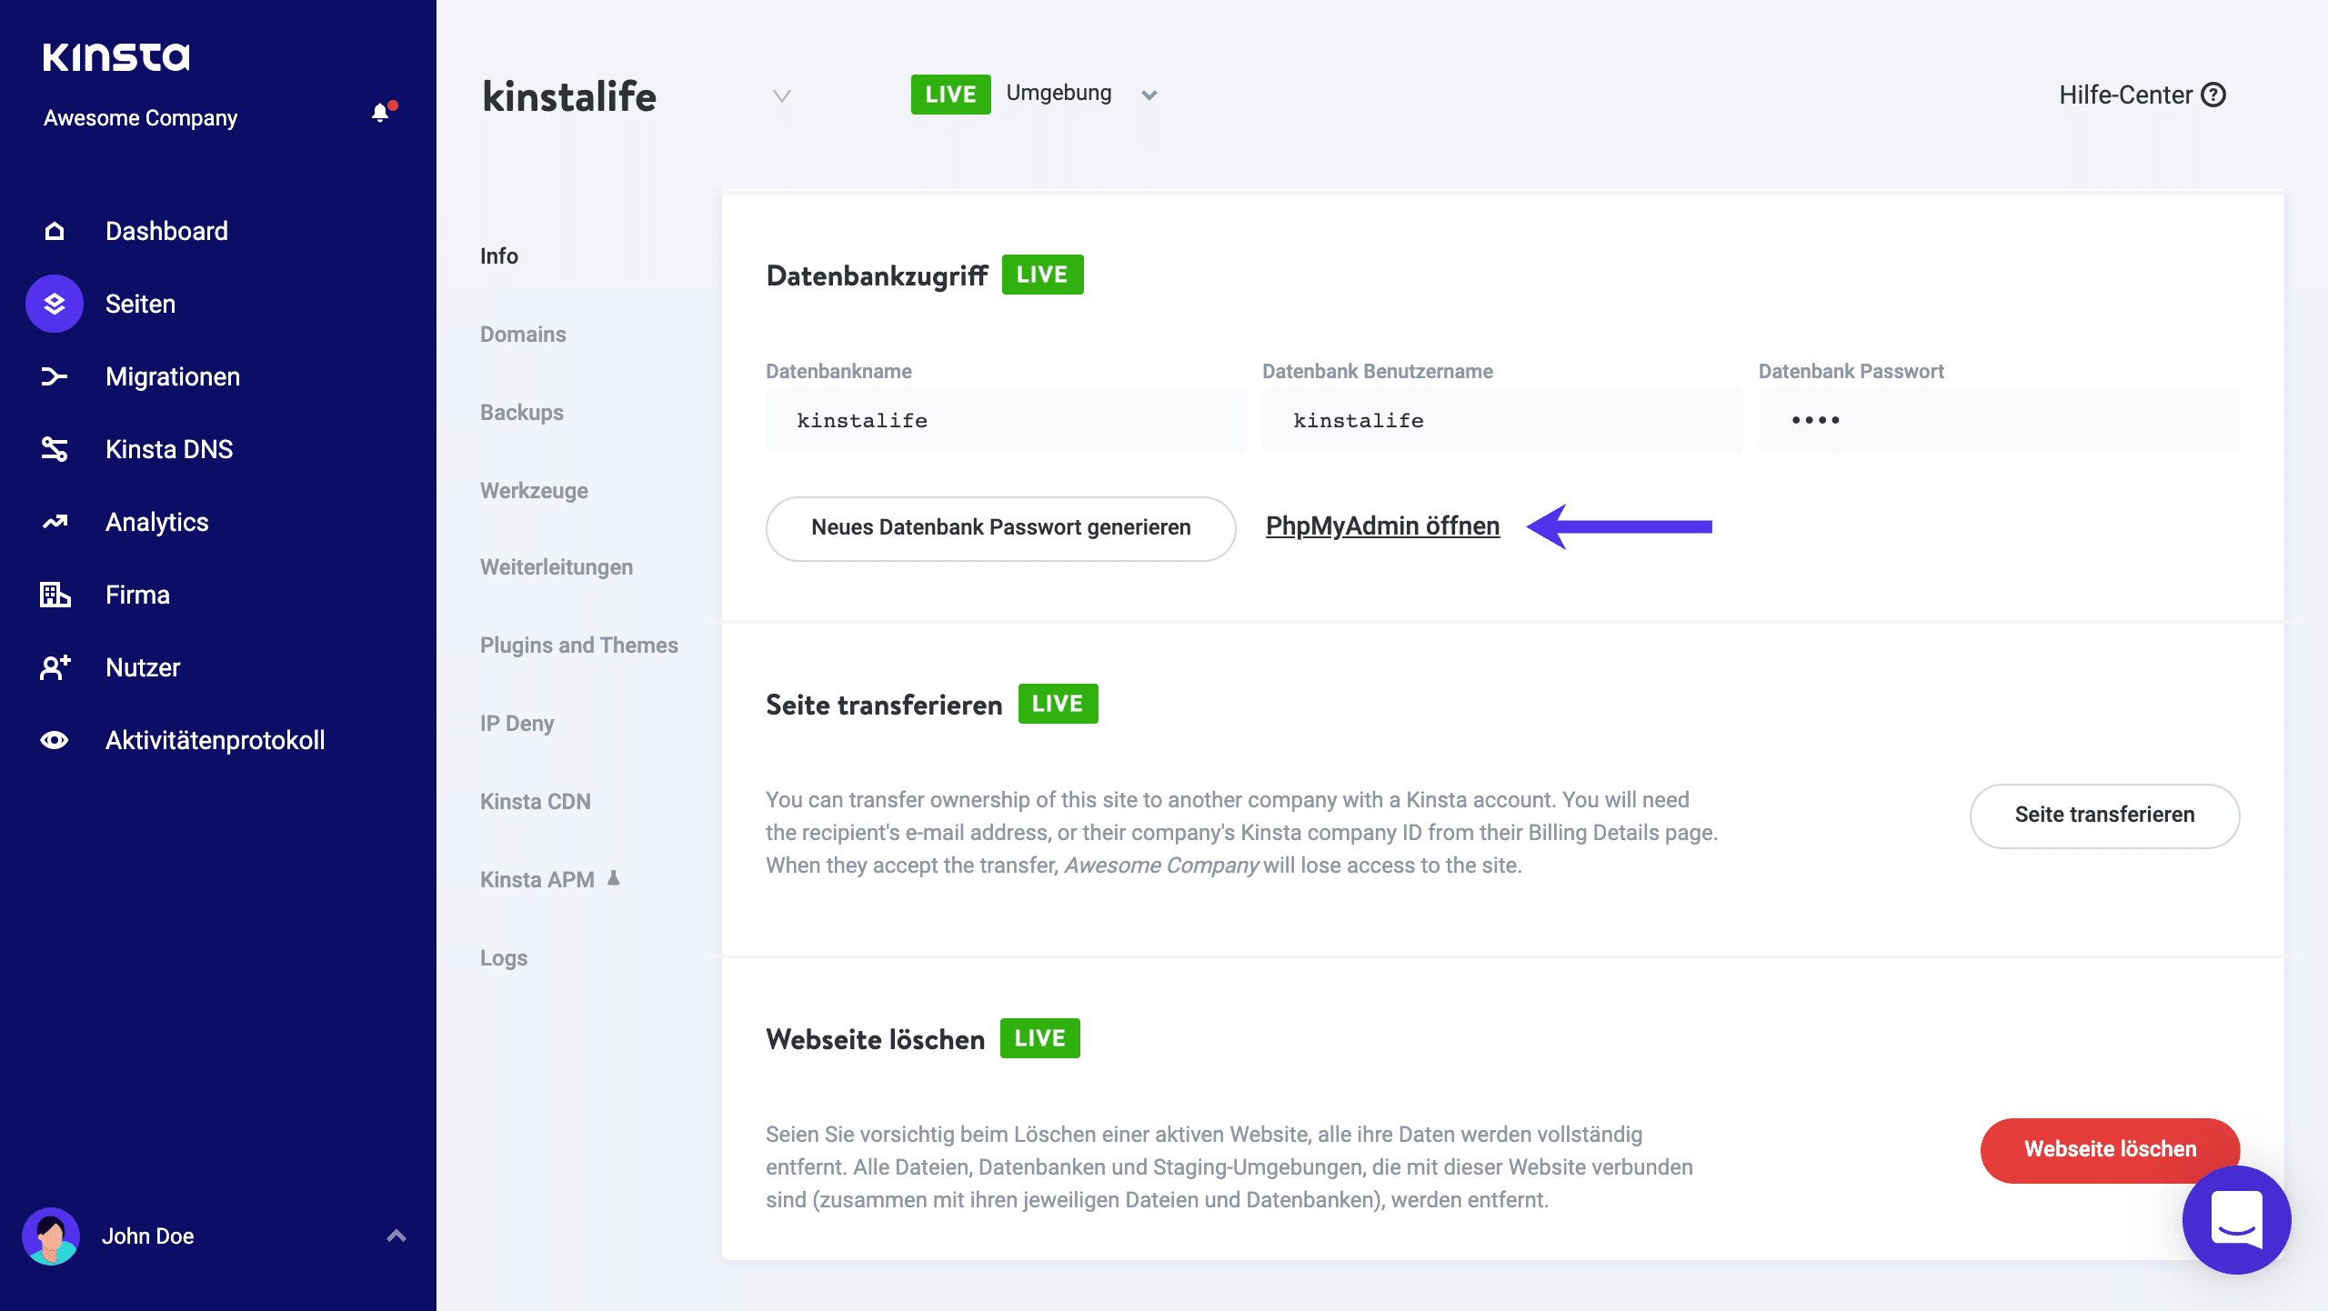Toggle the Datenbankzugriff LIVE badge
Image resolution: width=2328 pixels, height=1311 pixels.
point(1044,274)
